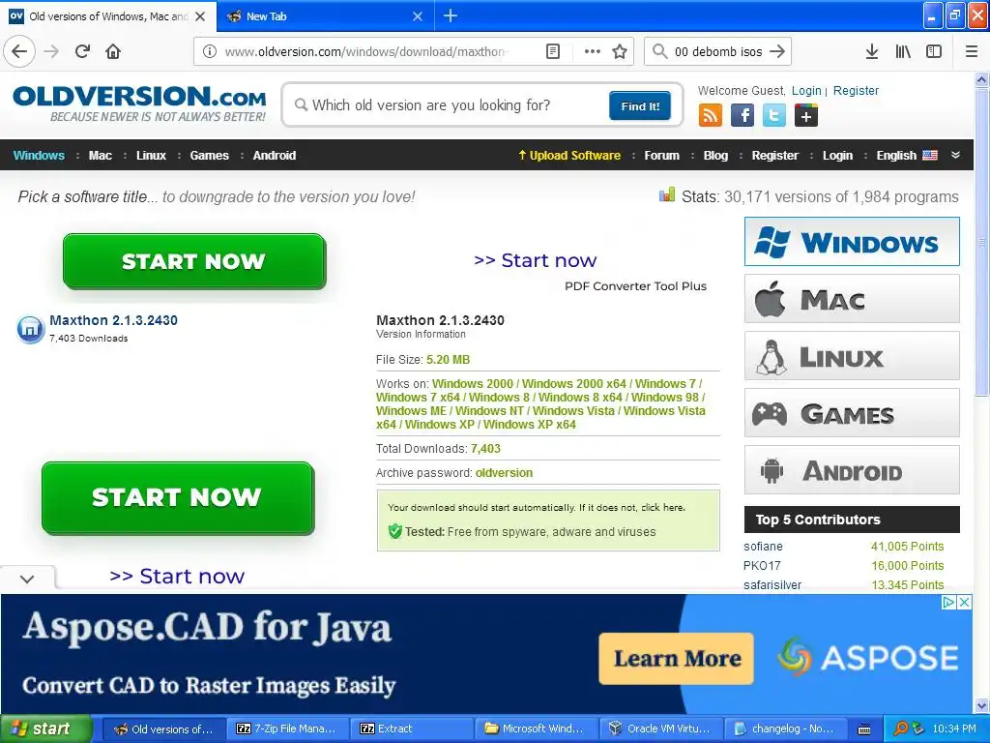Image resolution: width=990 pixels, height=743 pixels.
Task: Close the New Tab tab
Action: pos(418,16)
